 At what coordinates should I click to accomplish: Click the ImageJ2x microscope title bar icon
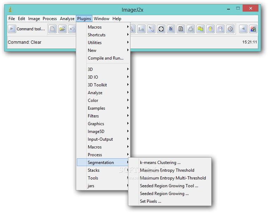point(11,10)
